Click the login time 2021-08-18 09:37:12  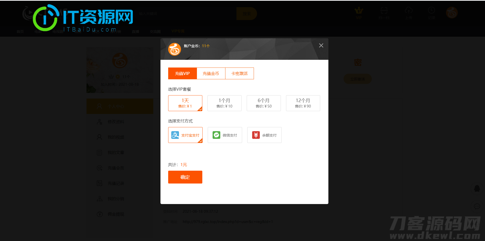[x=200, y=211]
